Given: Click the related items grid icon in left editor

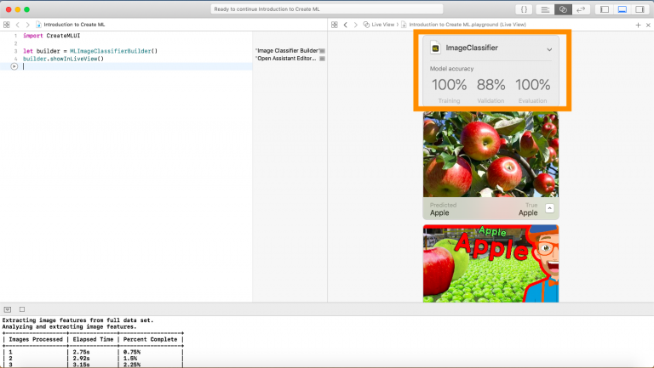Looking at the screenshot, I should coord(7,25).
